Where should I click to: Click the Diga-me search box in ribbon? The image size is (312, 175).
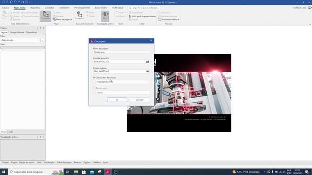(x=144, y=8)
